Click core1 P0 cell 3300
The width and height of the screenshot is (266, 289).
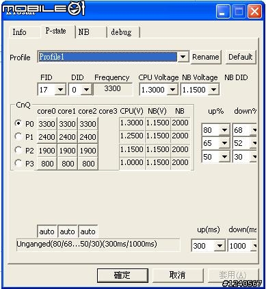pos(67,124)
